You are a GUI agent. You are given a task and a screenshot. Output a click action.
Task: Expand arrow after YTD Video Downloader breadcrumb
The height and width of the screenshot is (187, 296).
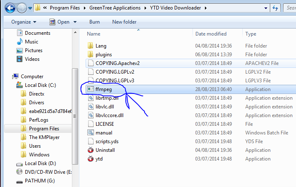[205, 8]
